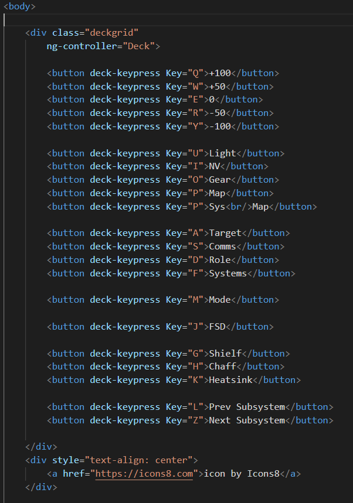Click the icons8.com URL link in code
Image resolution: width=353 pixels, height=503 pixels.
144,474
